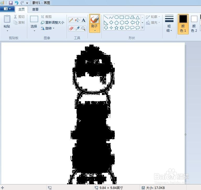Click the Save icon in title bar
201x190 pixels.
coord(11,3)
